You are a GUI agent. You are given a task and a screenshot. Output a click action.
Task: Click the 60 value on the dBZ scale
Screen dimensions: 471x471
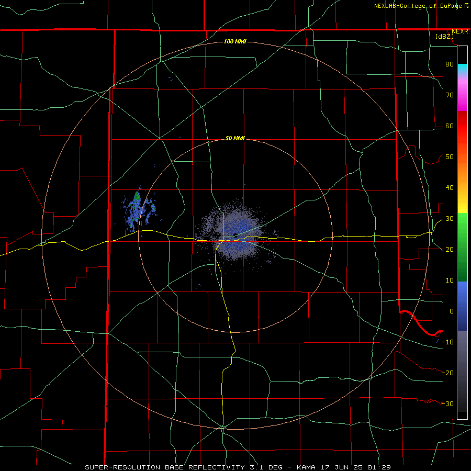tap(450, 126)
